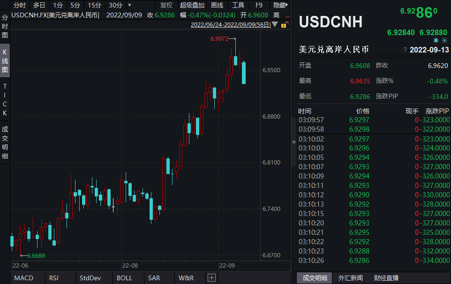Screen dimensions: 451x284
Task: Open the 超级叠加 overlay tool
Action: tap(192, 5)
